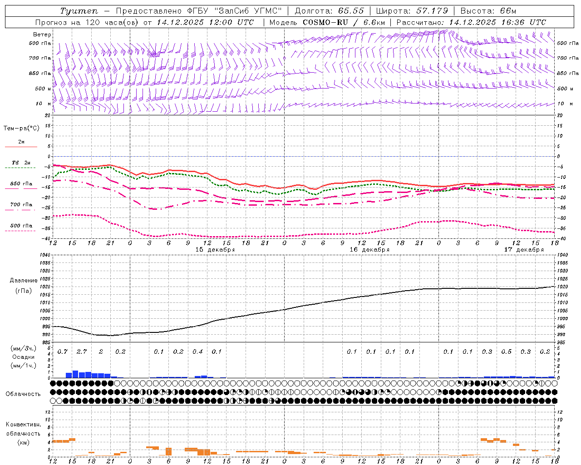This screenshot has height=465, width=581.
Task: Click the "(мм/1ч.)" hourly precipitation unit label
Action: pyautogui.click(x=24, y=365)
